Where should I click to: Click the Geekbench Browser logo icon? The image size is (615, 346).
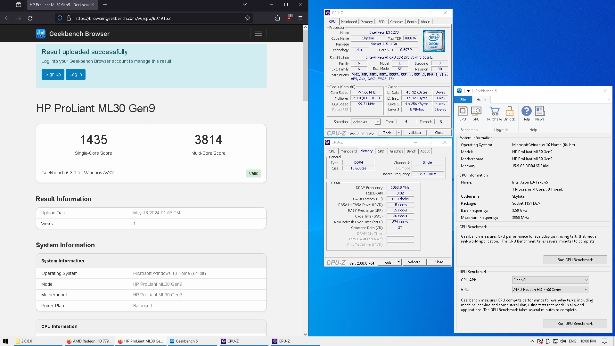click(41, 34)
